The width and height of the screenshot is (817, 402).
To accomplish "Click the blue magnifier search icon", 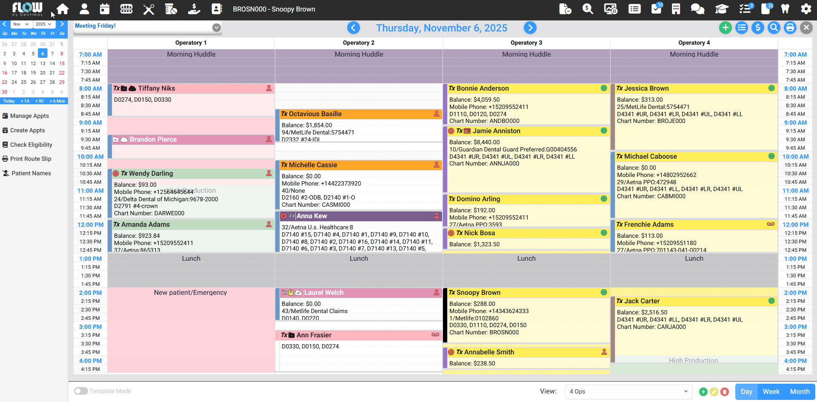I will (x=774, y=28).
